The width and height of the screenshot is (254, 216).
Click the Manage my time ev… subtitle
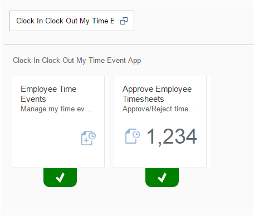[56, 109]
